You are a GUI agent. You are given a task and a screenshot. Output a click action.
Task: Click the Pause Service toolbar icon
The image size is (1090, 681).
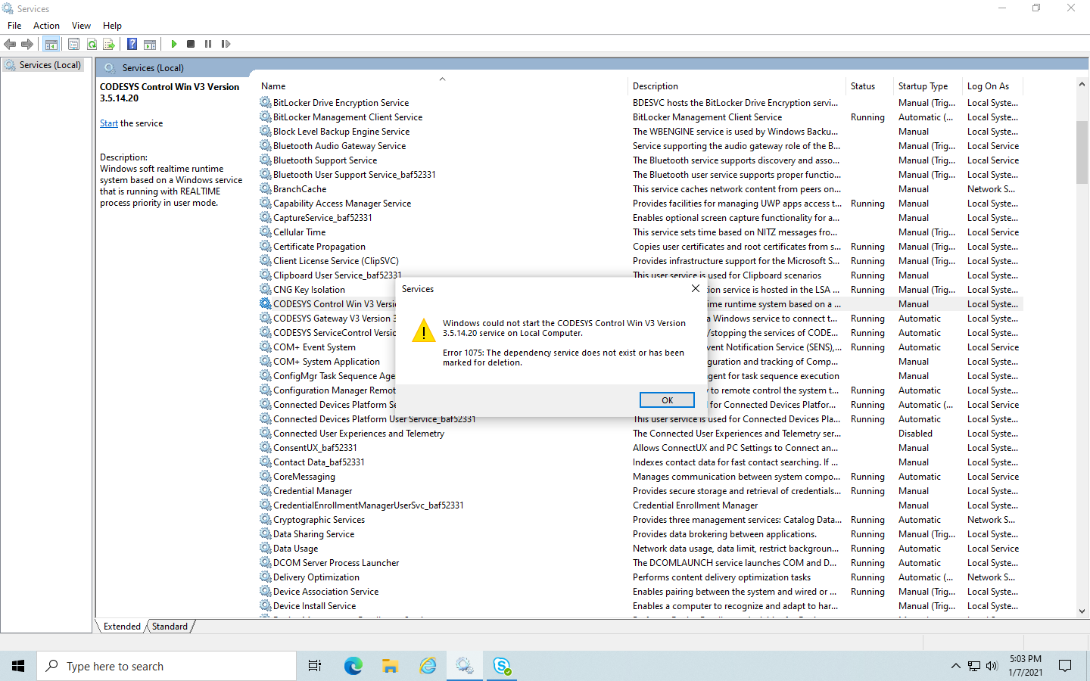point(208,44)
